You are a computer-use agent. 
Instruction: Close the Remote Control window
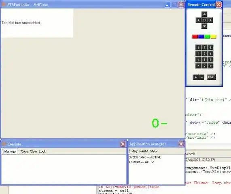(x=219, y=4)
